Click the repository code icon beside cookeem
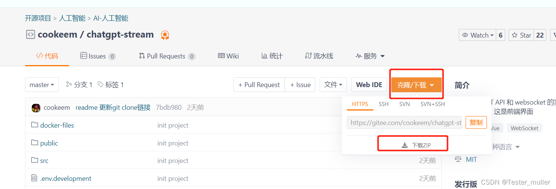556x189 pixels. (x=30, y=35)
